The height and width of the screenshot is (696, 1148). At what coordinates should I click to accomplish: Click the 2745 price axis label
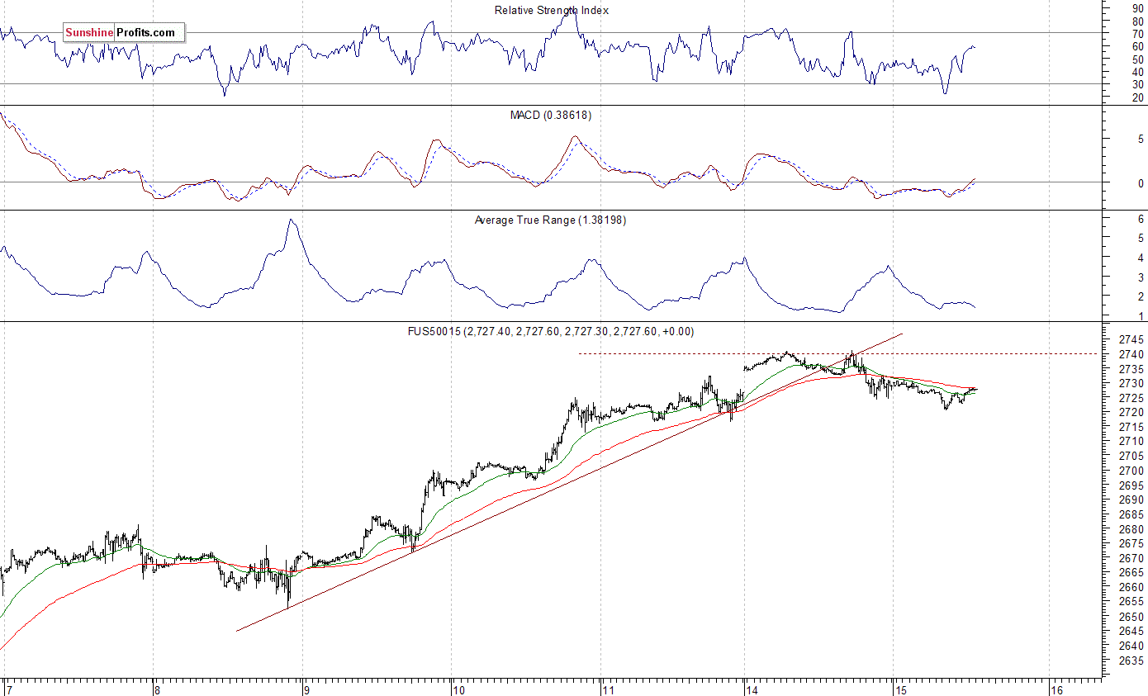tap(1132, 339)
